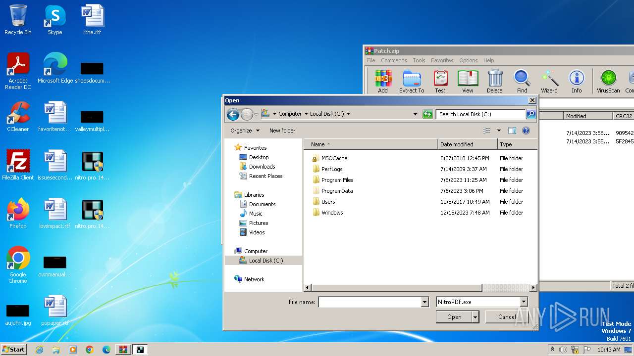Click the Search Local Disk (C:) field
Image resolution: width=634 pixels, height=356 pixels.
tap(480, 114)
